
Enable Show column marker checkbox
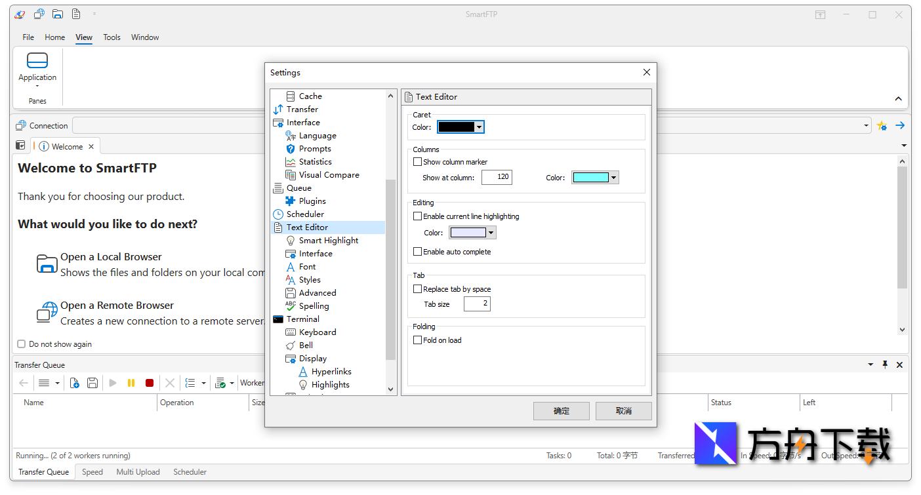coord(417,162)
